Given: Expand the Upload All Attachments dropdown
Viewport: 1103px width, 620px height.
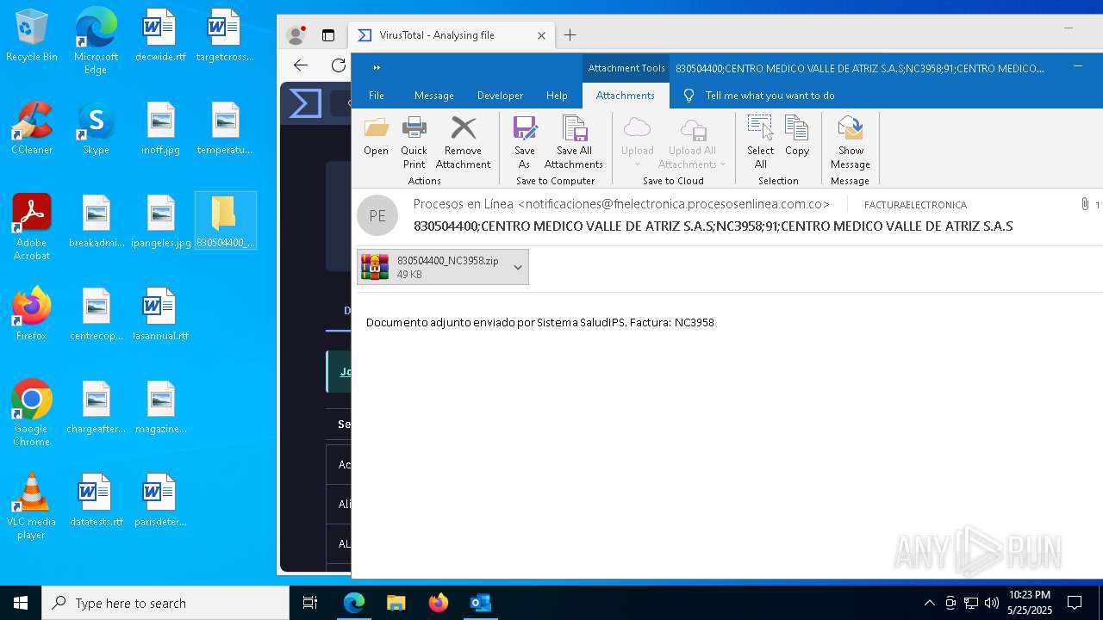Looking at the screenshot, I should point(723,164).
